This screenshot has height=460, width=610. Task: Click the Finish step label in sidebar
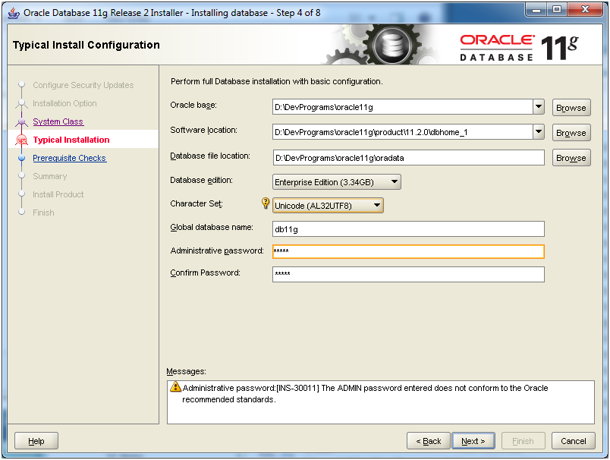tap(43, 213)
